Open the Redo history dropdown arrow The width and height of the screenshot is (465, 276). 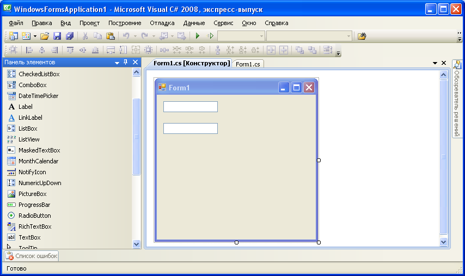(x=154, y=36)
